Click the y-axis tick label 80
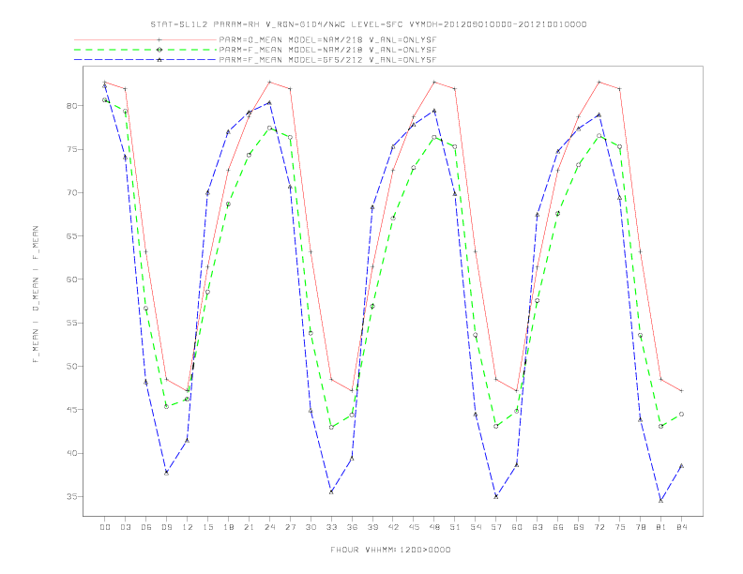The height and width of the screenshot is (574, 743). tap(71, 106)
